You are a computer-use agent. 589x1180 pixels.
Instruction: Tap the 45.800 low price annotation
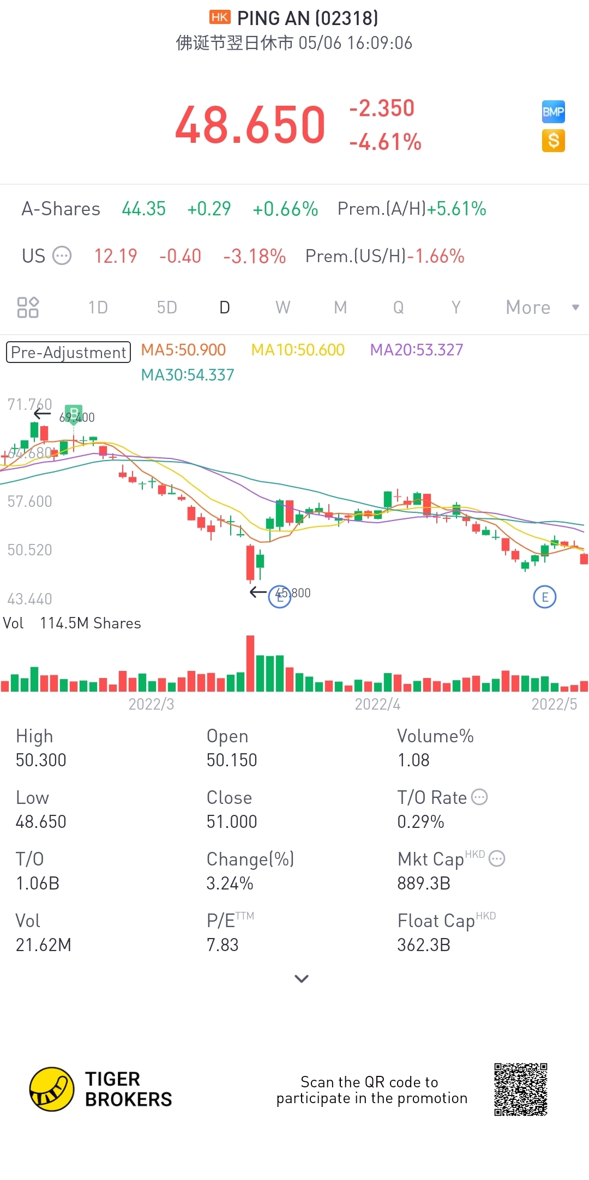coord(293,593)
